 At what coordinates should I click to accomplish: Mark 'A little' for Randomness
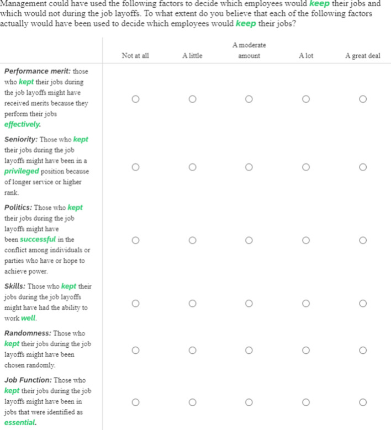pos(192,351)
